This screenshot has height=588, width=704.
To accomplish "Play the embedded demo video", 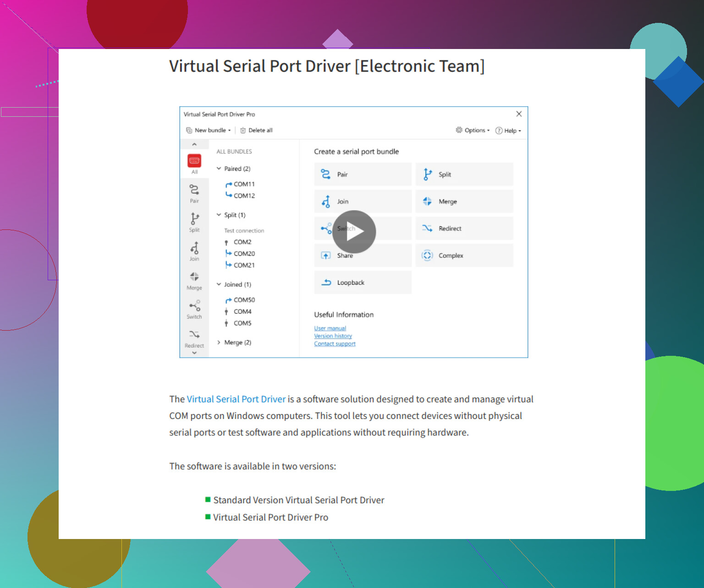I will (x=353, y=232).
